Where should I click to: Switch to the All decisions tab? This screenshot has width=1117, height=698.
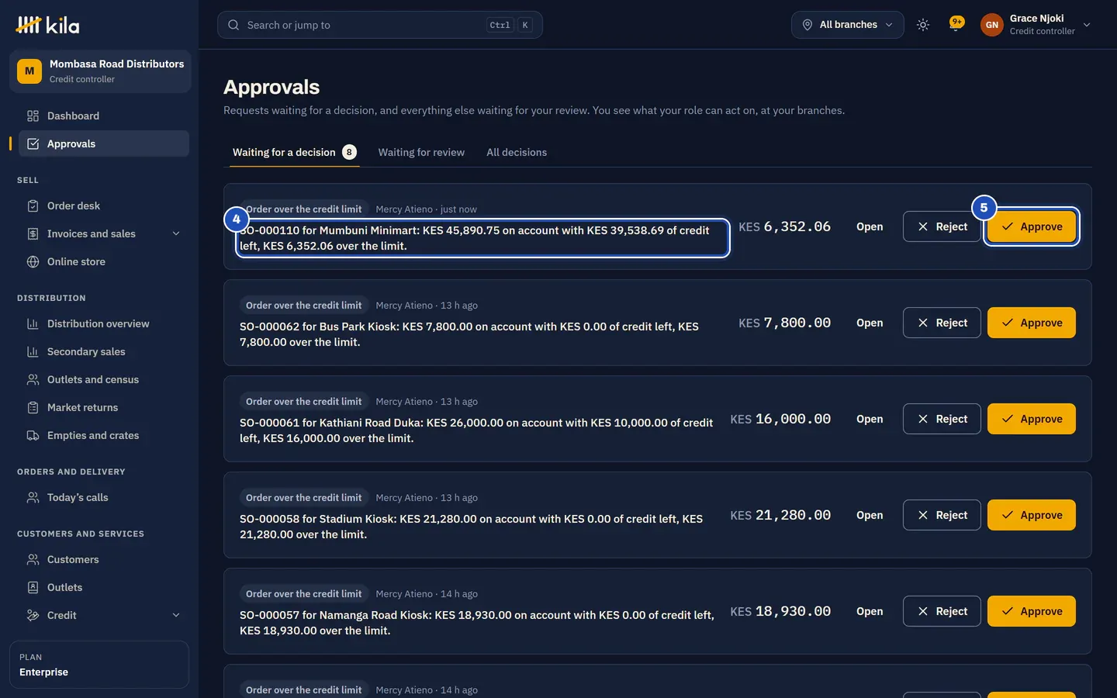pyautogui.click(x=517, y=153)
